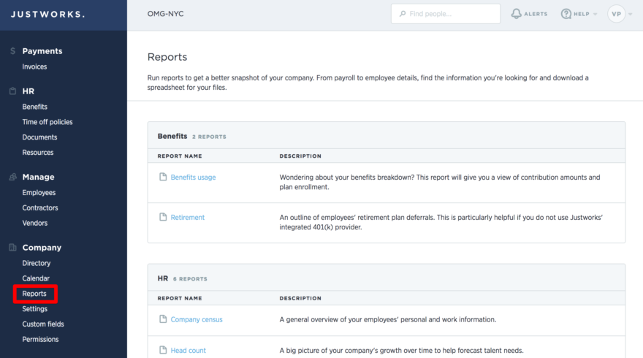Open company Settings in the sidebar
The height and width of the screenshot is (358, 643).
coord(35,309)
